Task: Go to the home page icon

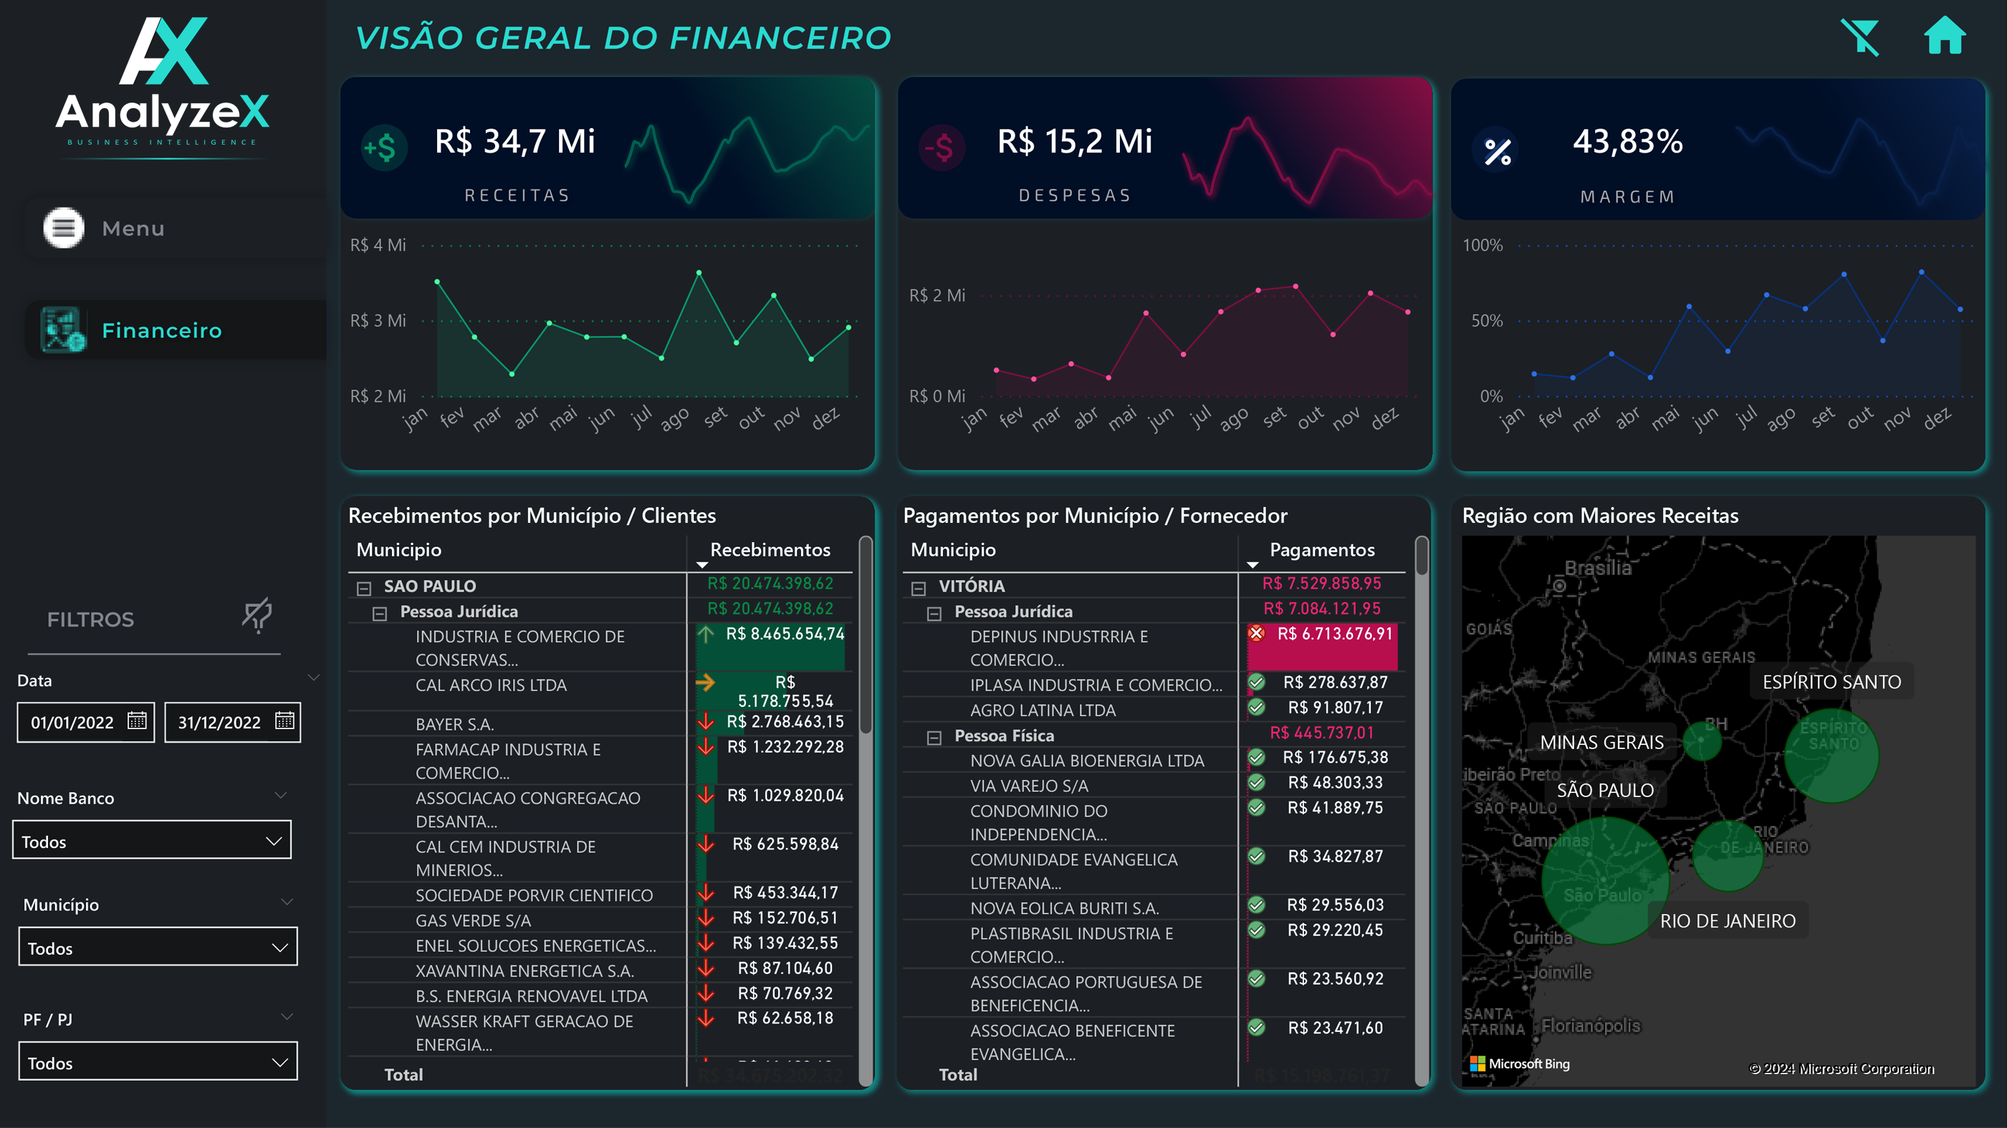Action: pyautogui.click(x=1944, y=36)
